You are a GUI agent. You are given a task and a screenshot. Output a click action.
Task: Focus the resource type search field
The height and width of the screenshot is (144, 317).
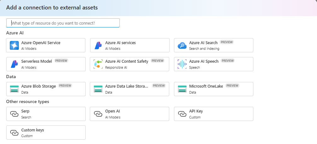[63, 23]
